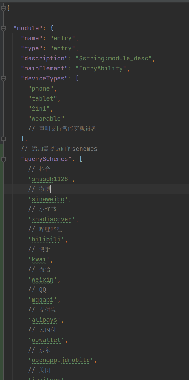Click the "phone" device type

[x=41, y=89]
